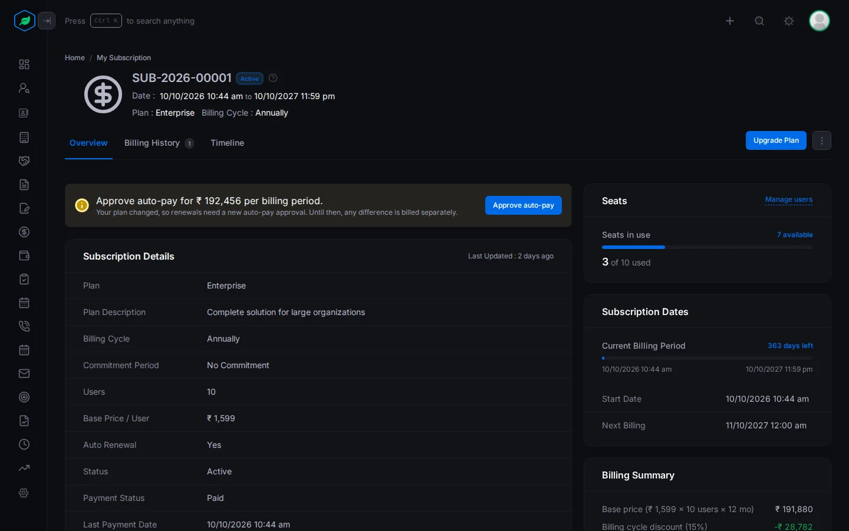
Task: Switch to the Timeline tab
Action: (x=227, y=143)
